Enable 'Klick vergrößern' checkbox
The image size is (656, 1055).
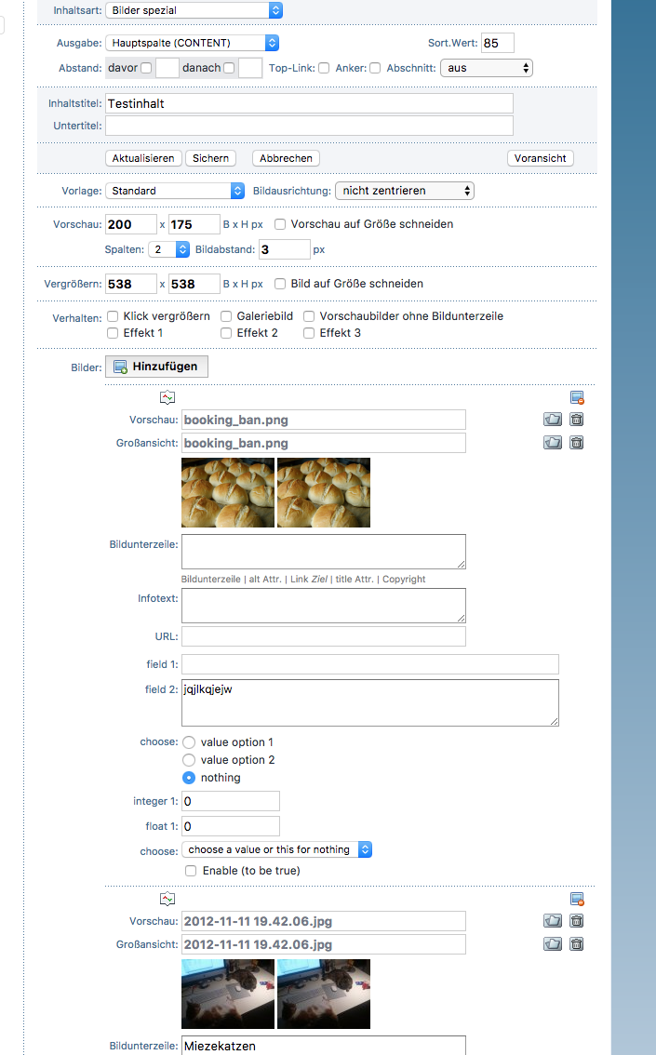[113, 316]
